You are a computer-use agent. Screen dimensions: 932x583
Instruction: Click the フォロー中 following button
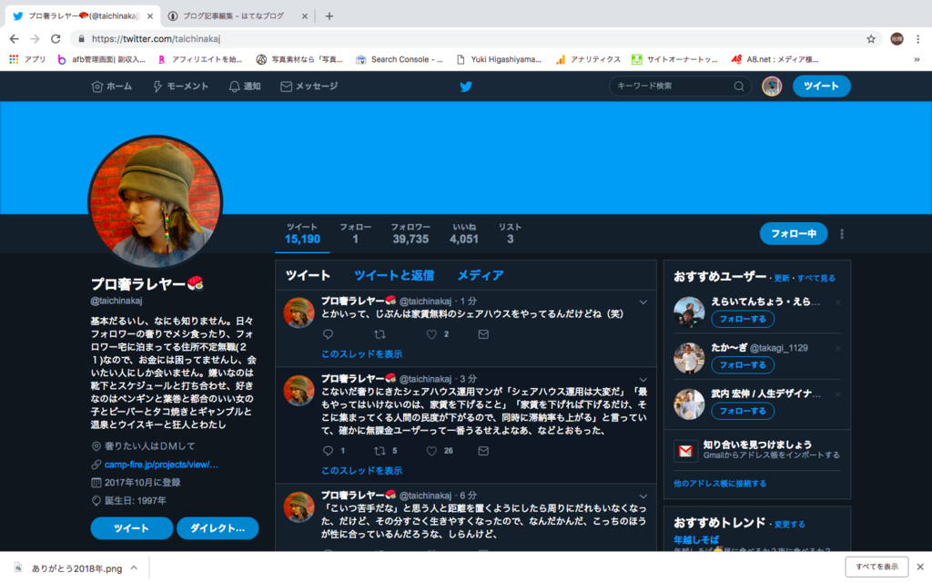tap(794, 234)
